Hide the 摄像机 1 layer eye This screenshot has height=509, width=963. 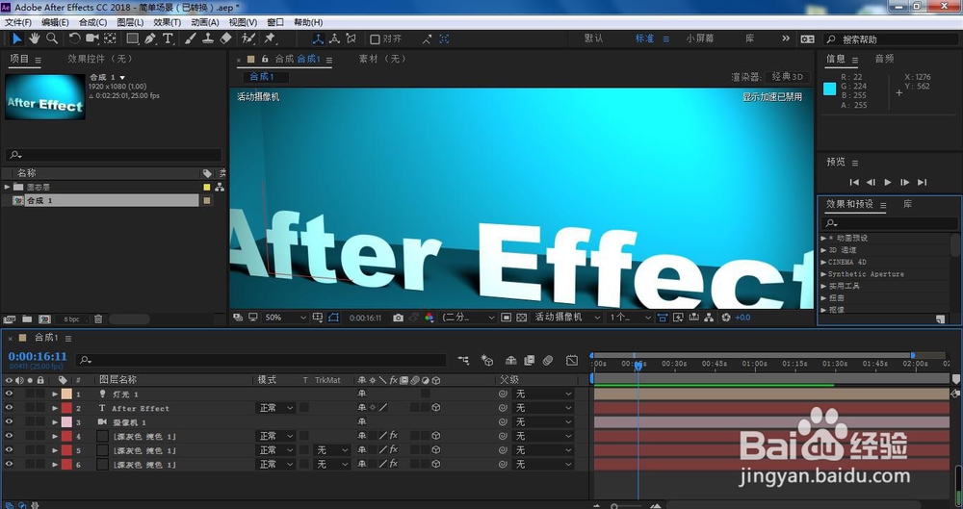9,421
